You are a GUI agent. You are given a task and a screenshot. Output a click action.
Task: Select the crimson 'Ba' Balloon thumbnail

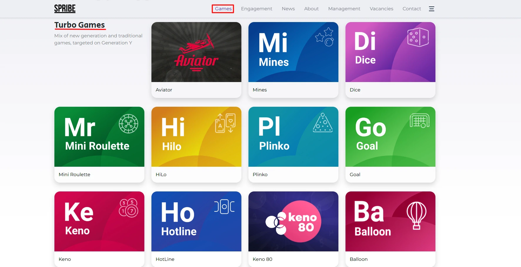click(x=390, y=221)
